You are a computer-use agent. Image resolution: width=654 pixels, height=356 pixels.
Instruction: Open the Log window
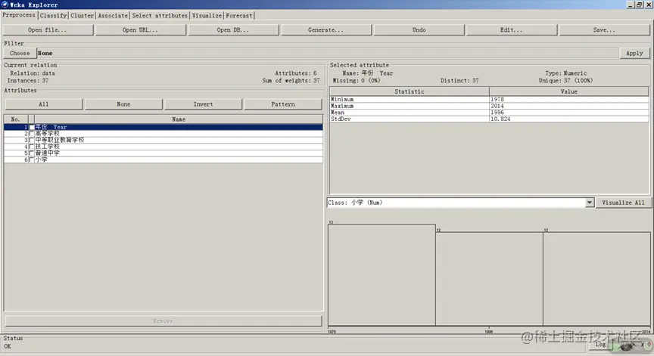(600, 345)
